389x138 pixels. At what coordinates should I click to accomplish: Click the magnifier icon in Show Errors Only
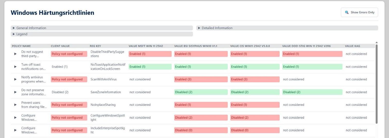point(347,12)
